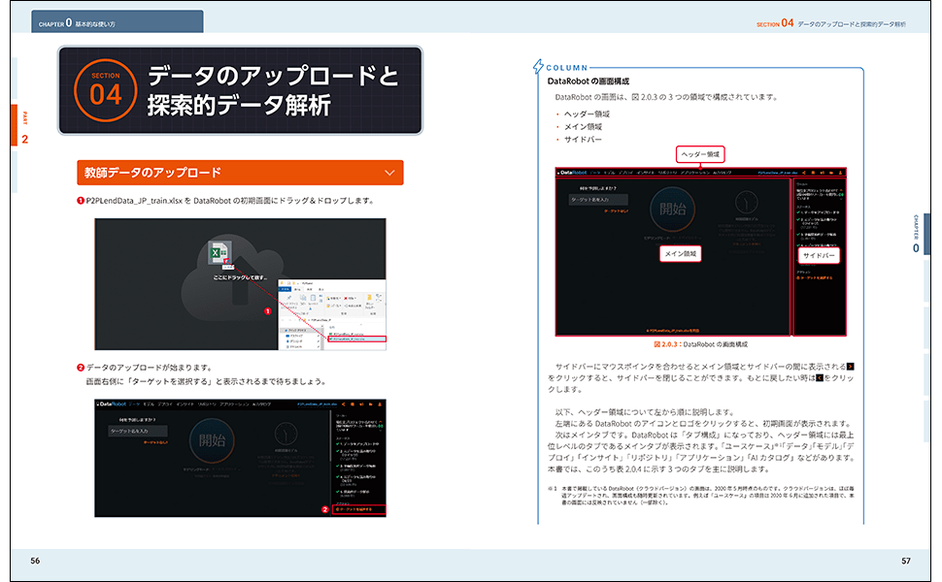Click clock icon in step 2 screenshot
Image resolution: width=942 pixels, height=582 pixels.
click(286, 434)
